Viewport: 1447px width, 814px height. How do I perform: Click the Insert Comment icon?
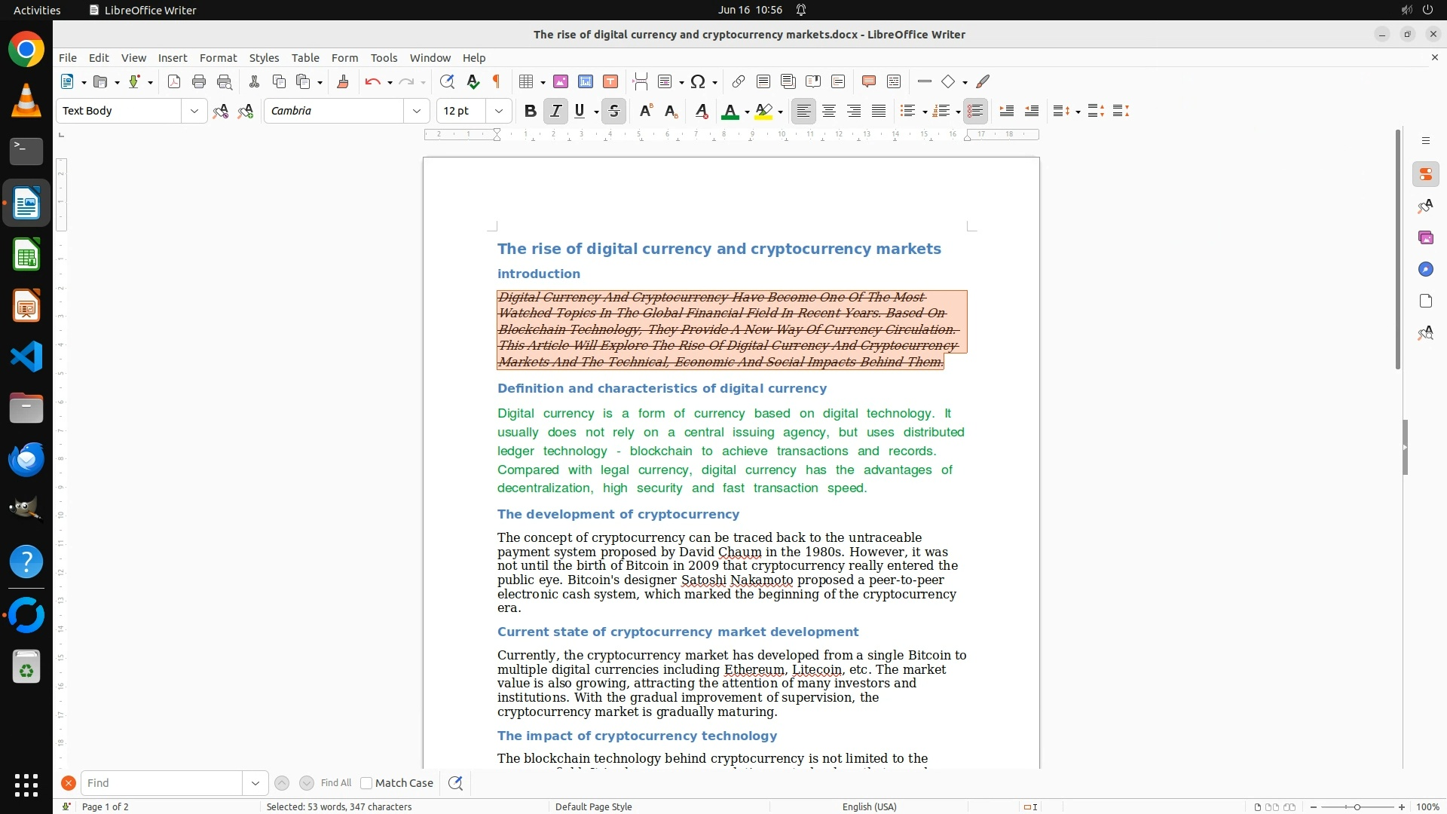868,81
